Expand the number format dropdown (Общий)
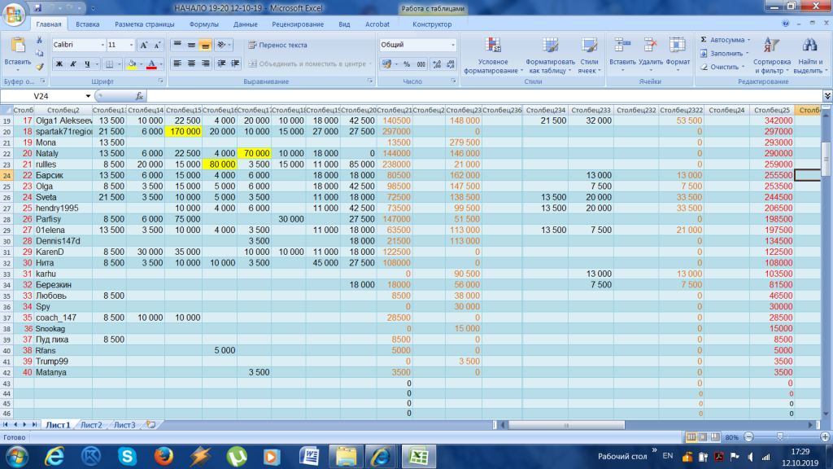The image size is (833, 469). click(452, 45)
